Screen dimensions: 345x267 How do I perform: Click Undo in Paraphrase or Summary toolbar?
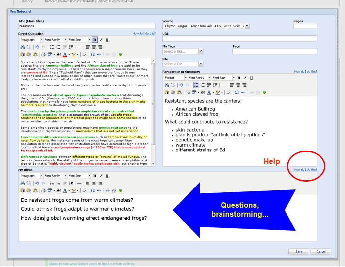coord(181,85)
